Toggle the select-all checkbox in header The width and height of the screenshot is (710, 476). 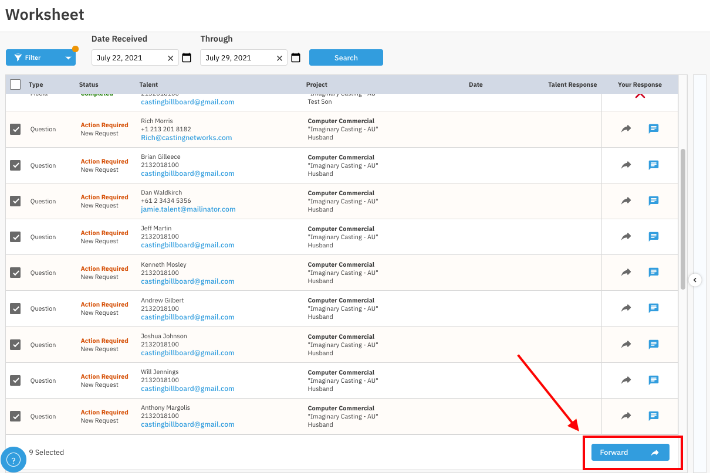(x=15, y=84)
